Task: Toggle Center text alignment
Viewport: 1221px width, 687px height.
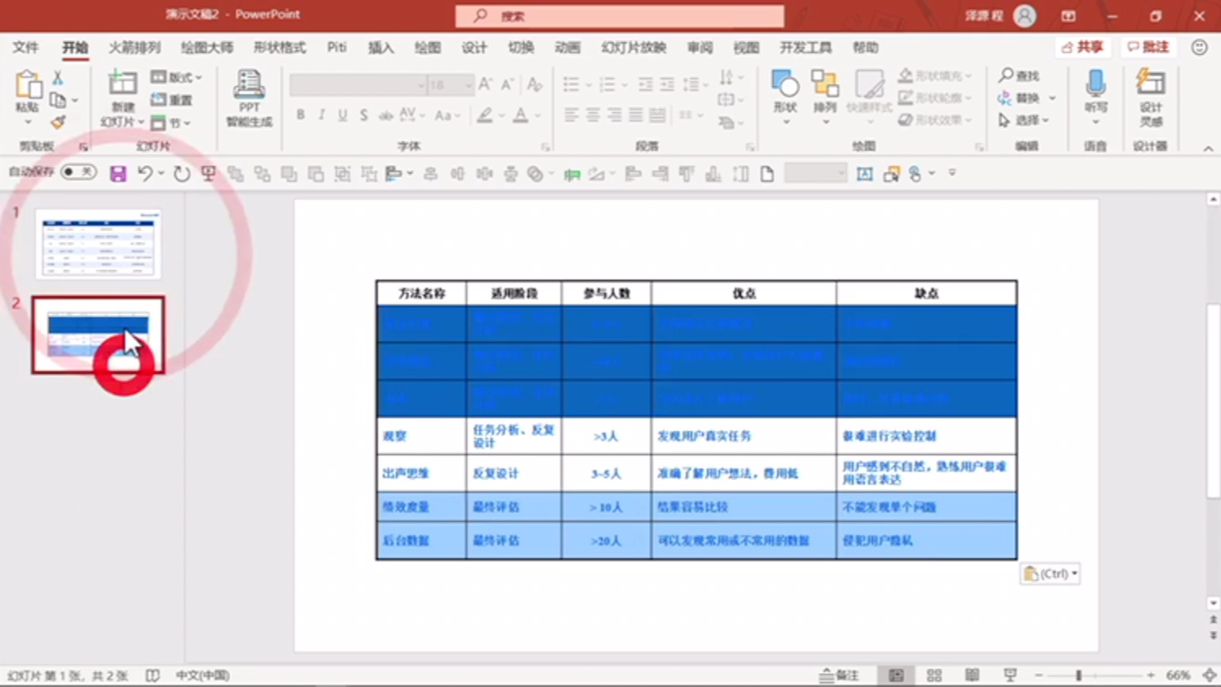Action: [x=593, y=115]
